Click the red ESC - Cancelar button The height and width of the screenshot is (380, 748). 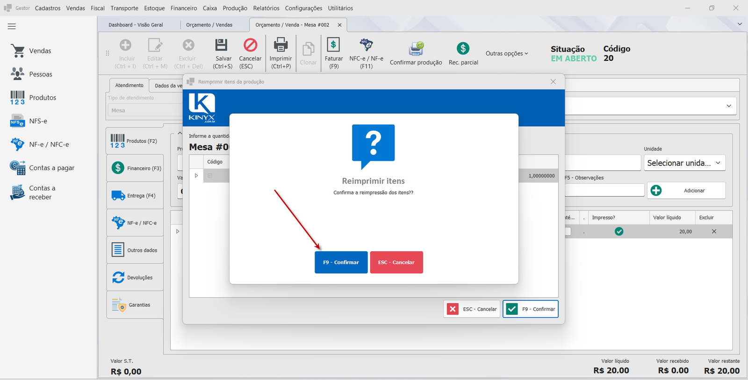click(396, 263)
